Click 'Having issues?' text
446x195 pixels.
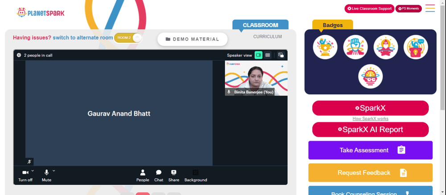click(x=32, y=37)
